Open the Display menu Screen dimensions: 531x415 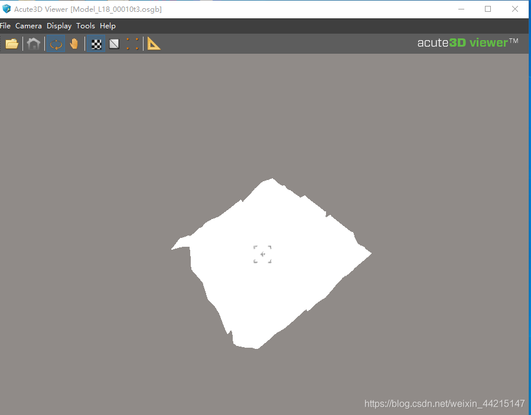(59, 26)
